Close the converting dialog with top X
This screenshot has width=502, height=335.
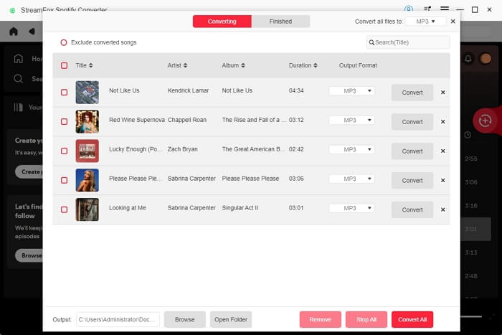pos(453,21)
